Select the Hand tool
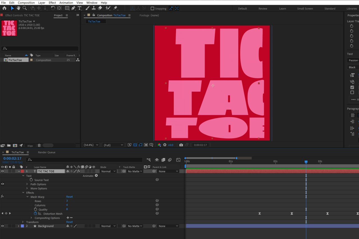This screenshot has width=359, height=239. (x=19, y=8)
